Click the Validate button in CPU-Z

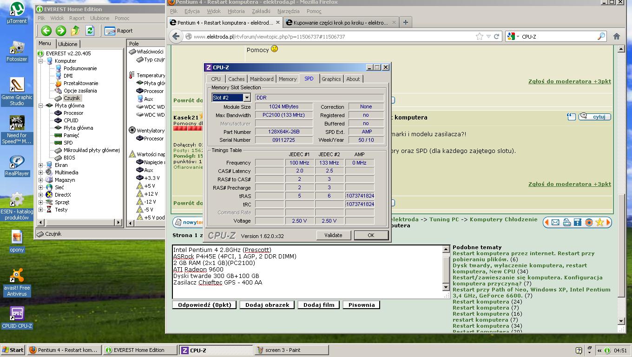click(333, 235)
